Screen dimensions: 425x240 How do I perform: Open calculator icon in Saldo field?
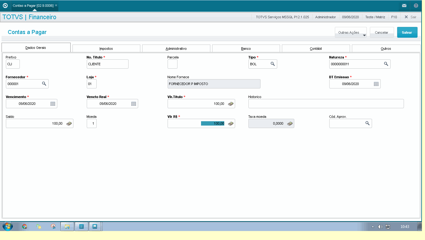point(69,123)
